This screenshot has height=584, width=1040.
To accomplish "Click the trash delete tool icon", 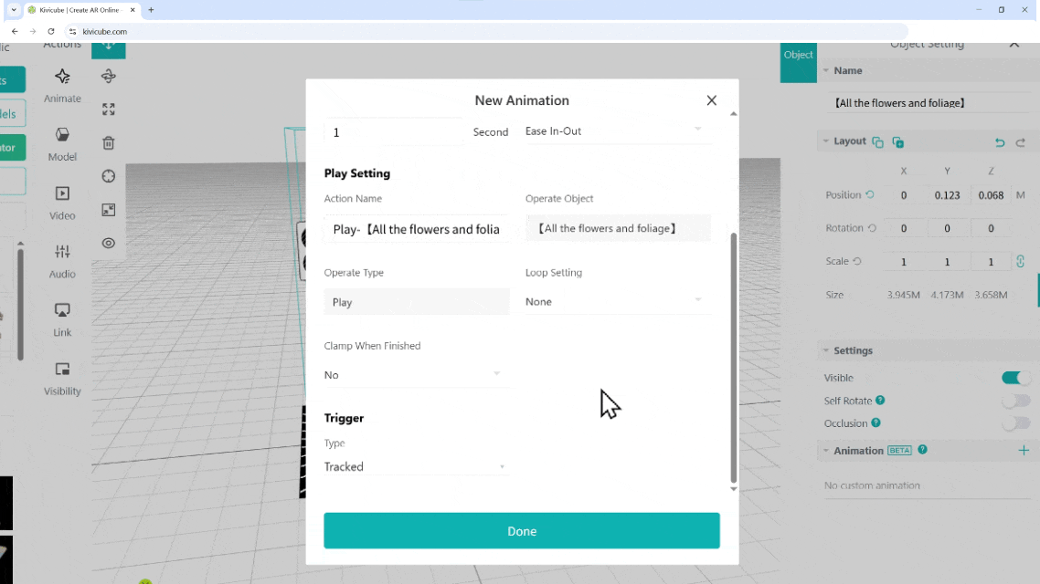I will click(x=109, y=143).
